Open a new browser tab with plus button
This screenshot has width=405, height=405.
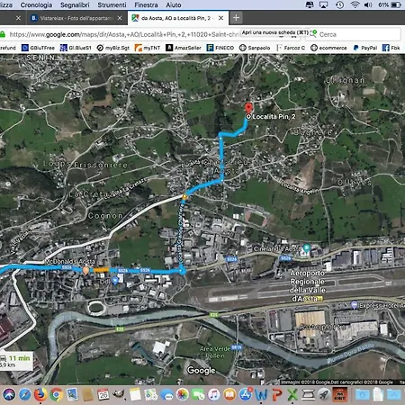click(x=236, y=18)
